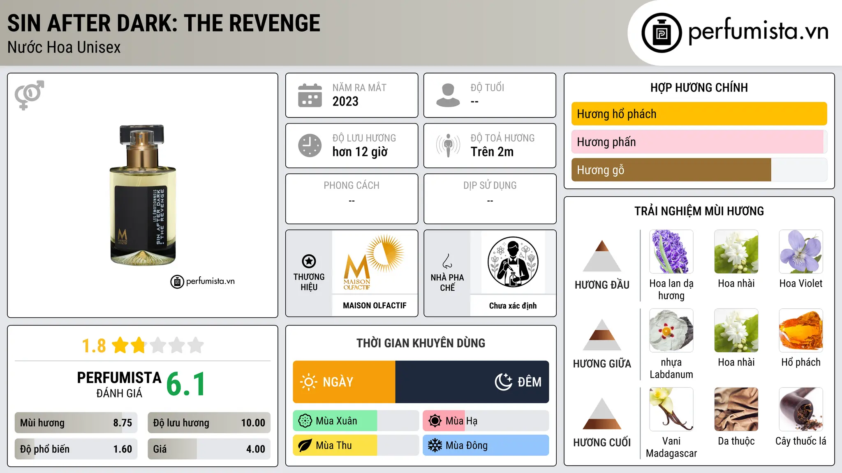Open the Hoa nhài image in Hương giữa row
This screenshot has height=473, width=842.
tap(736, 331)
